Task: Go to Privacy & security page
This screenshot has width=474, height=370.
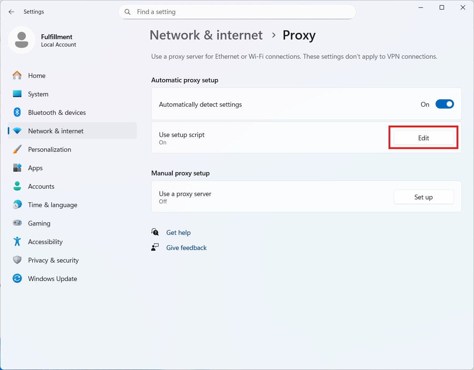Action: (53, 260)
